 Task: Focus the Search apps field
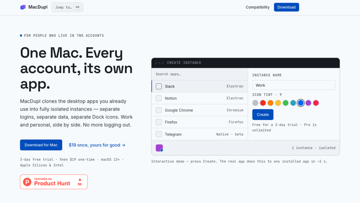199,74
